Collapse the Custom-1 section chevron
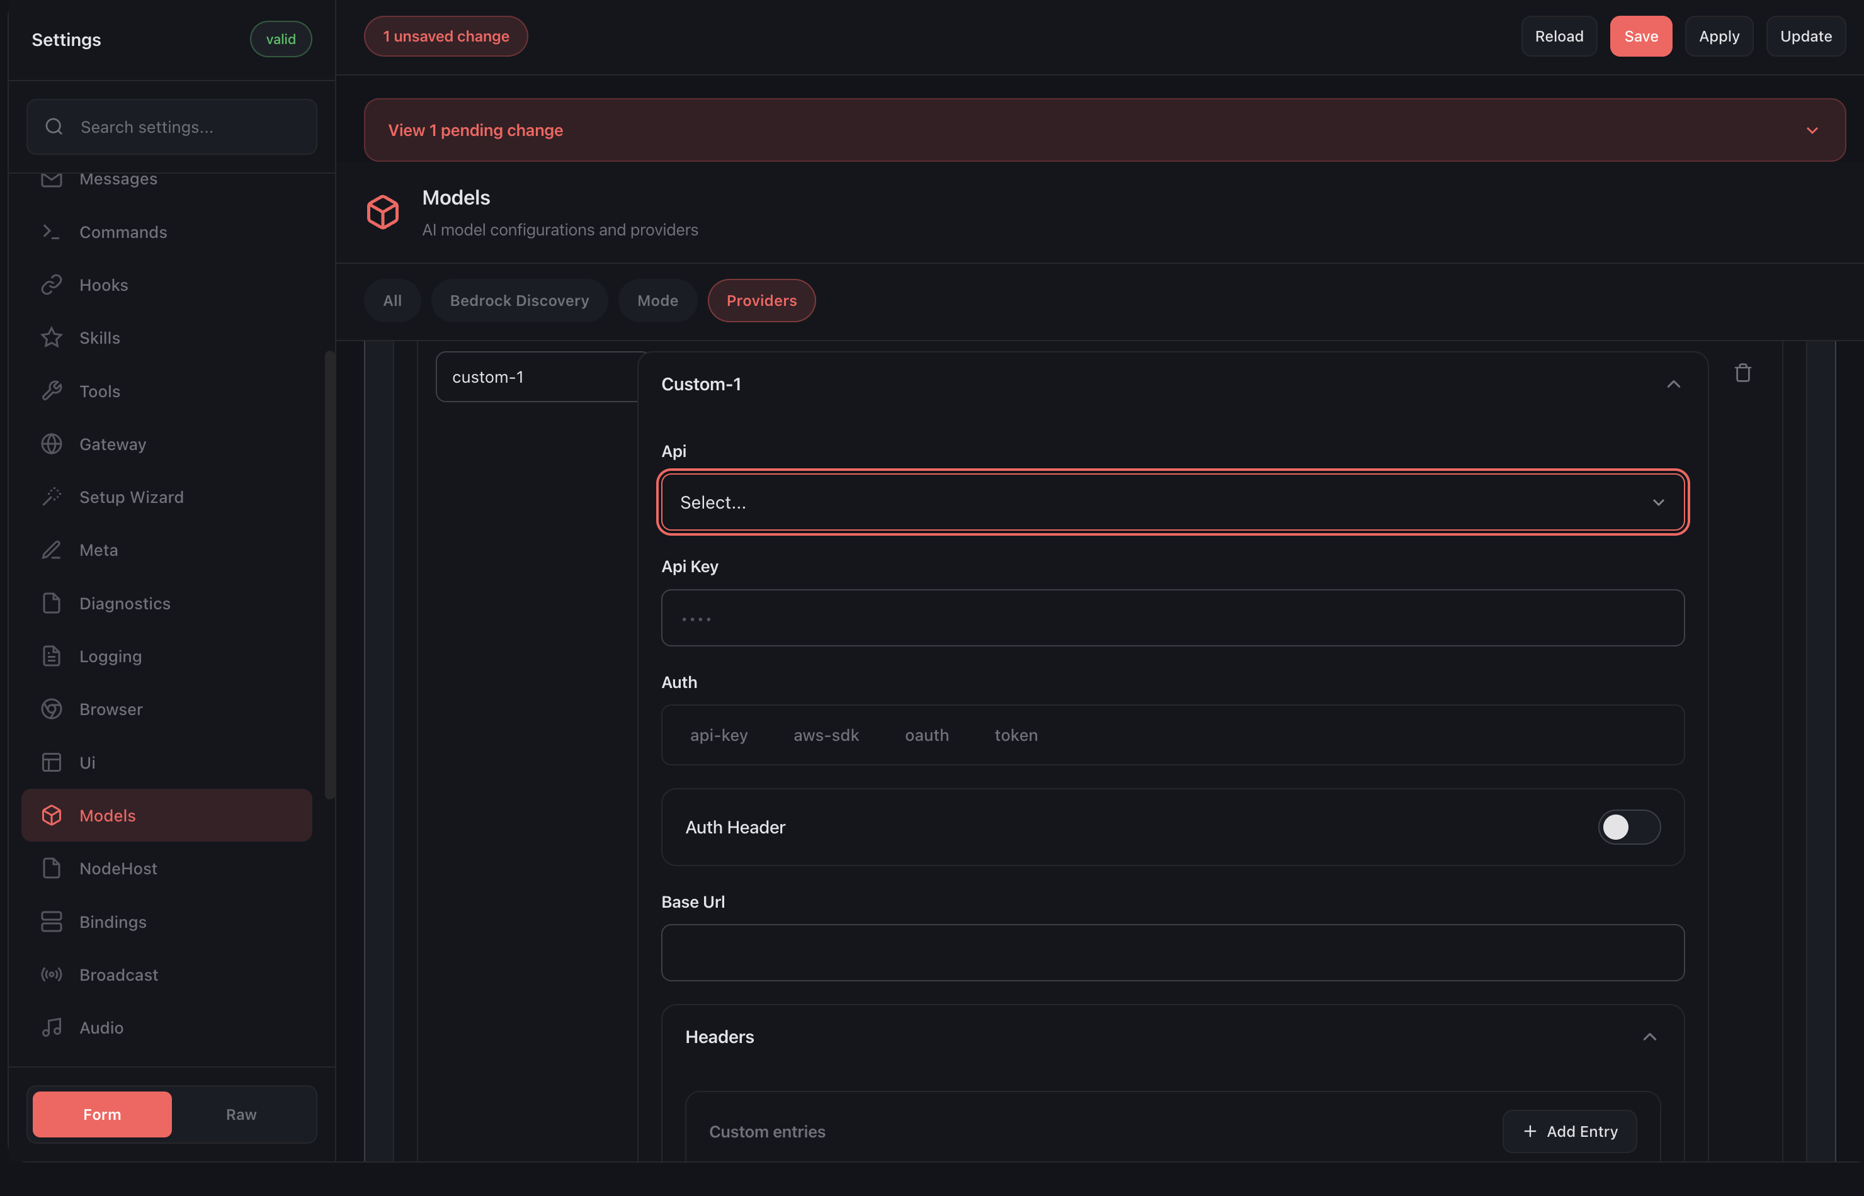 pos(1673,385)
